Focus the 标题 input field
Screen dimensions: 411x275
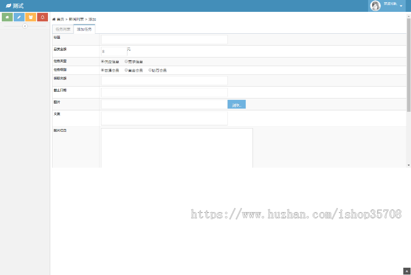point(164,40)
